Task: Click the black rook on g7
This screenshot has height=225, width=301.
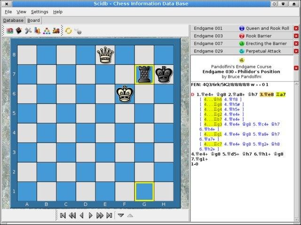Action: pos(144,74)
